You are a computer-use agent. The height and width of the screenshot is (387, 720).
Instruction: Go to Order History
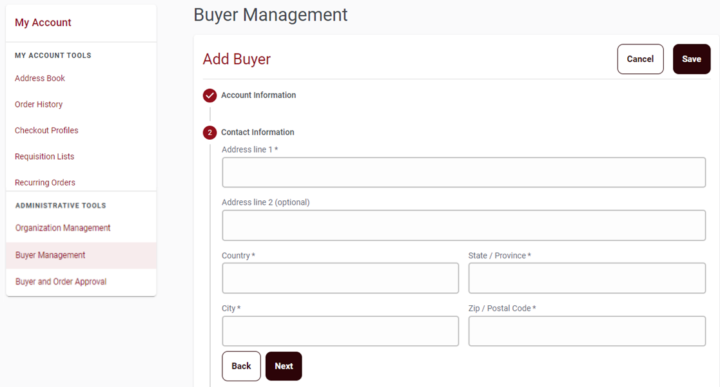pos(39,104)
